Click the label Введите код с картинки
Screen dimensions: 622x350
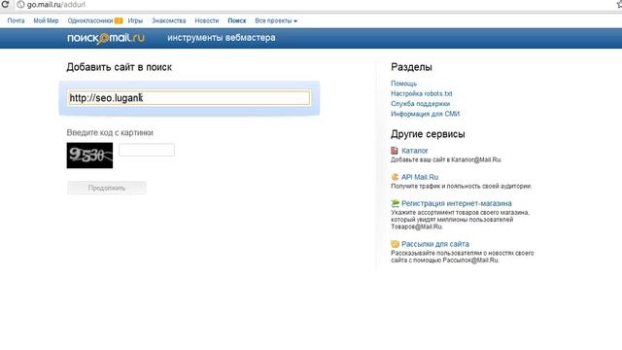coord(110,132)
